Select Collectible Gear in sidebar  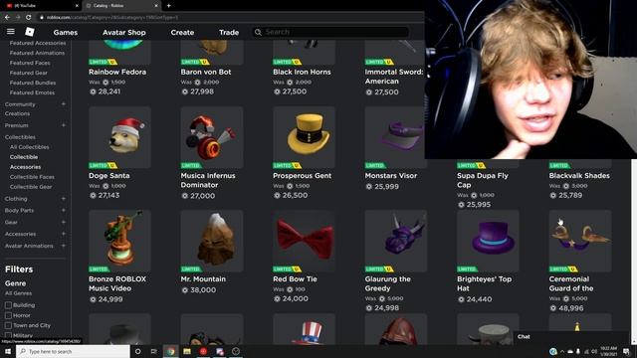pos(31,187)
